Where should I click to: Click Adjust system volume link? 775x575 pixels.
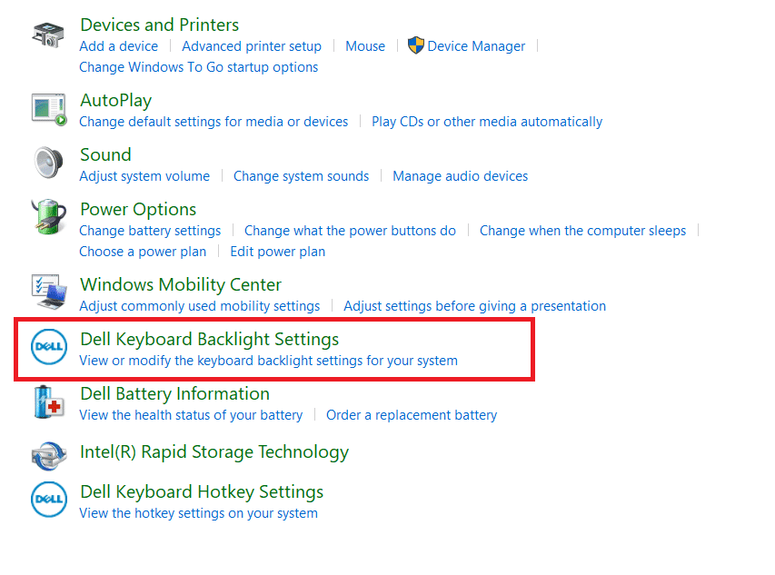click(144, 176)
